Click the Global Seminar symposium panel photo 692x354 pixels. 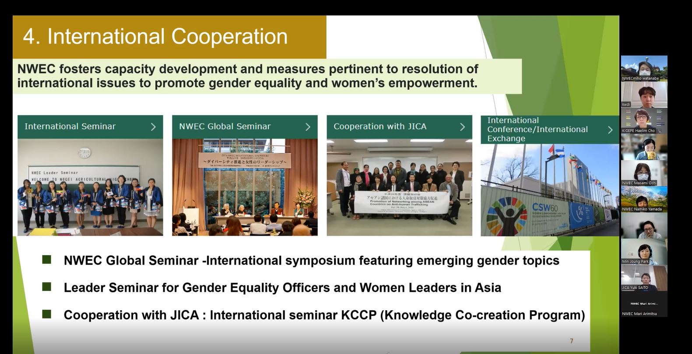(245, 187)
